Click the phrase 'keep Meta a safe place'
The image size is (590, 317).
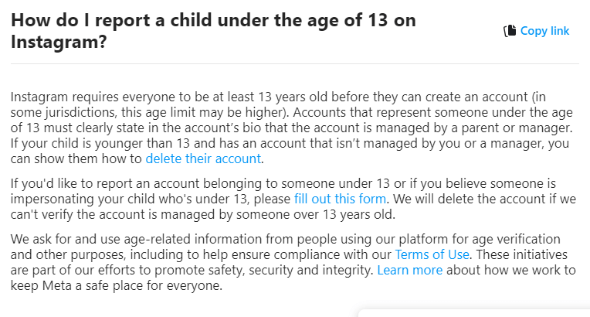pos(76,285)
